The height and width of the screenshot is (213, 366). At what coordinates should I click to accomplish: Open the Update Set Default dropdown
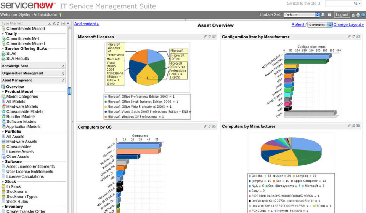301,15
